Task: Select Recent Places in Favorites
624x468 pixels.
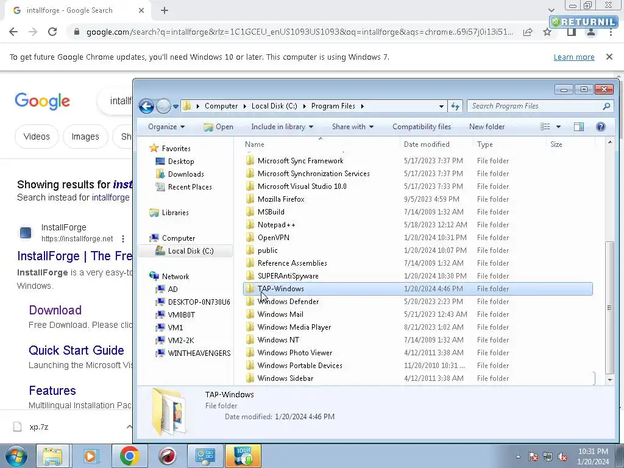Action: point(190,186)
